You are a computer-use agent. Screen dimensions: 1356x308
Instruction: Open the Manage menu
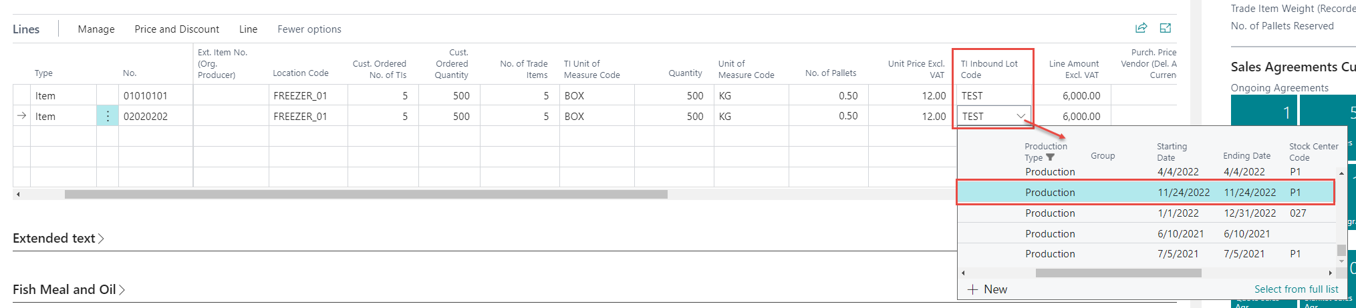pos(96,29)
